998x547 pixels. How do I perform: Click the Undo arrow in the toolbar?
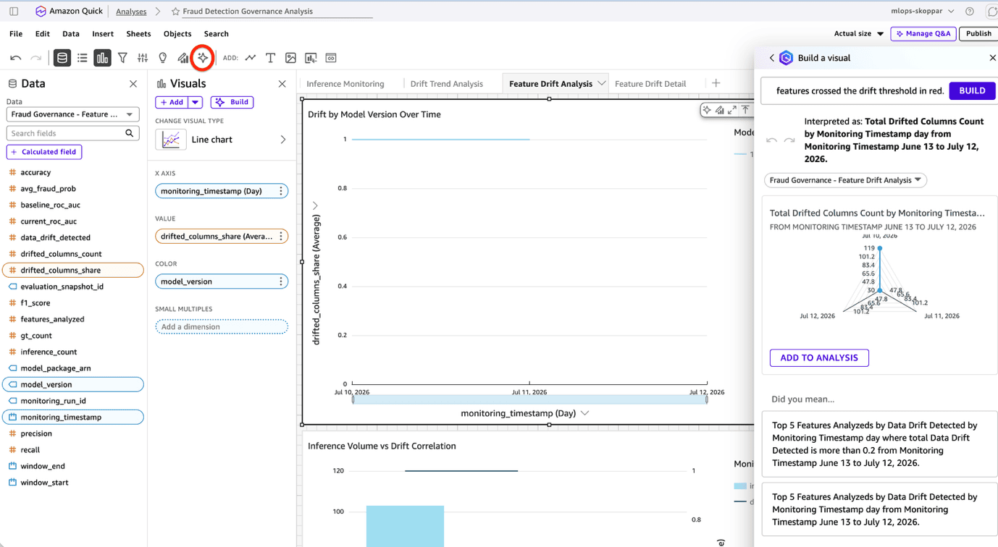pyautogui.click(x=16, y=58)
